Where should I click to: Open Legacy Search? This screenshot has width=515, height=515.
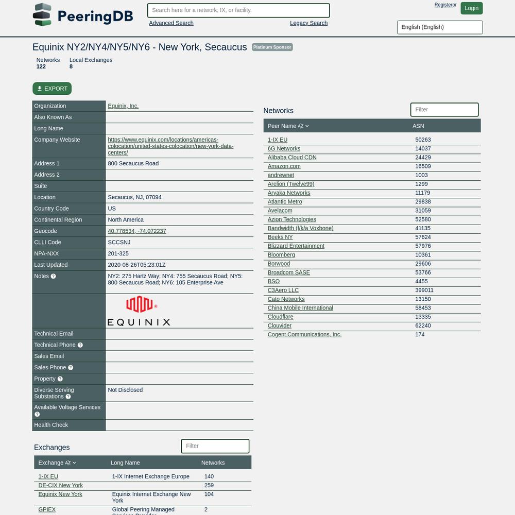pos(308,23)
